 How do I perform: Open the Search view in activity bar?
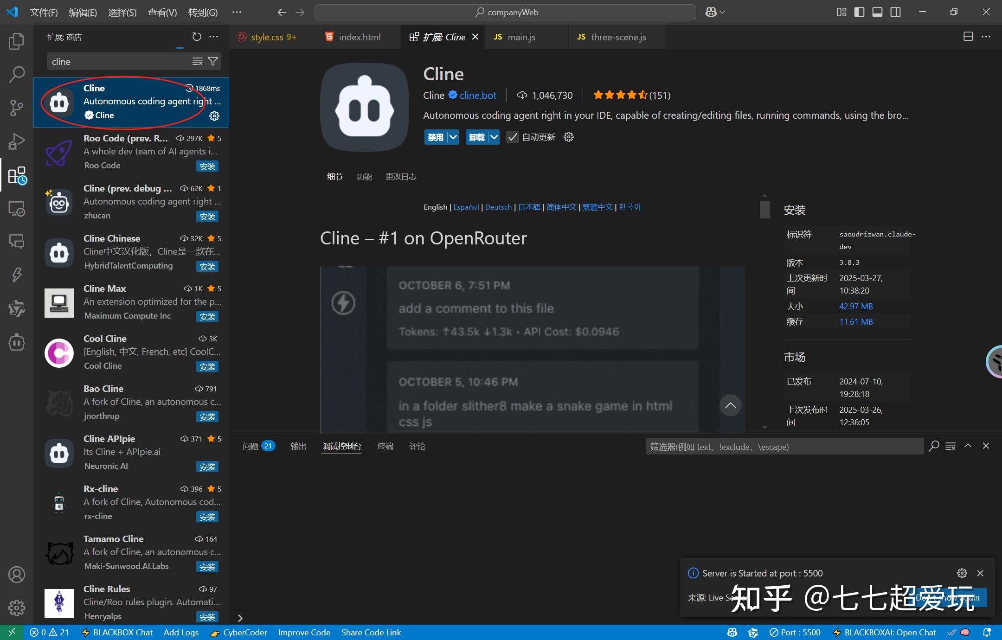17,74
